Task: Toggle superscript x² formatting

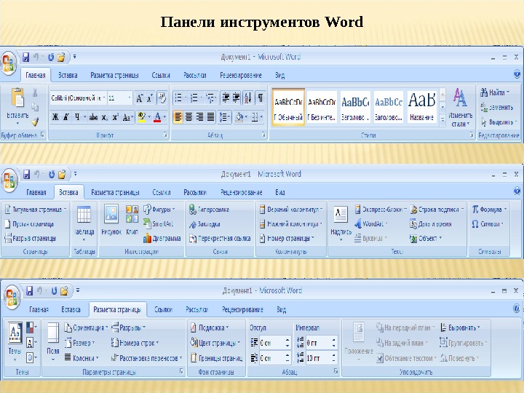Action: [115, 117]
